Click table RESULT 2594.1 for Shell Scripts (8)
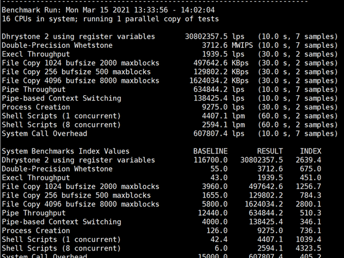This screenshot has width=344, height=258. 270,248
